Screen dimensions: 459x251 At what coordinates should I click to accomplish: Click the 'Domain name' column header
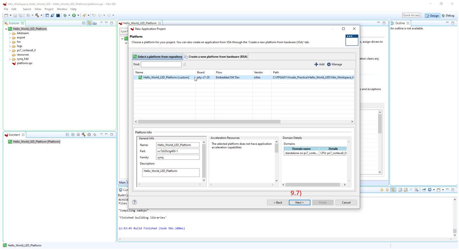pyautogui.click(x=301, y=149)
